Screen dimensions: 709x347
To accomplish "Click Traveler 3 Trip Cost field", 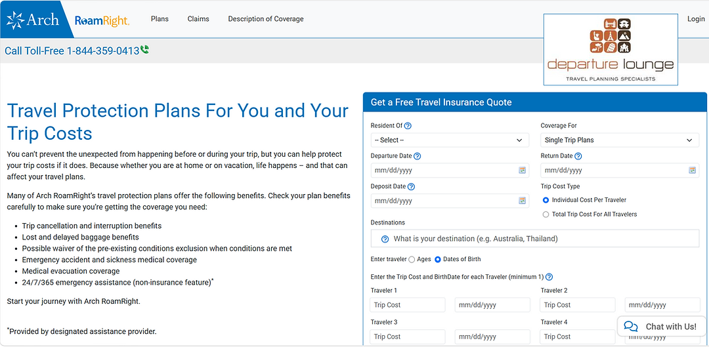I will (408, 337).
